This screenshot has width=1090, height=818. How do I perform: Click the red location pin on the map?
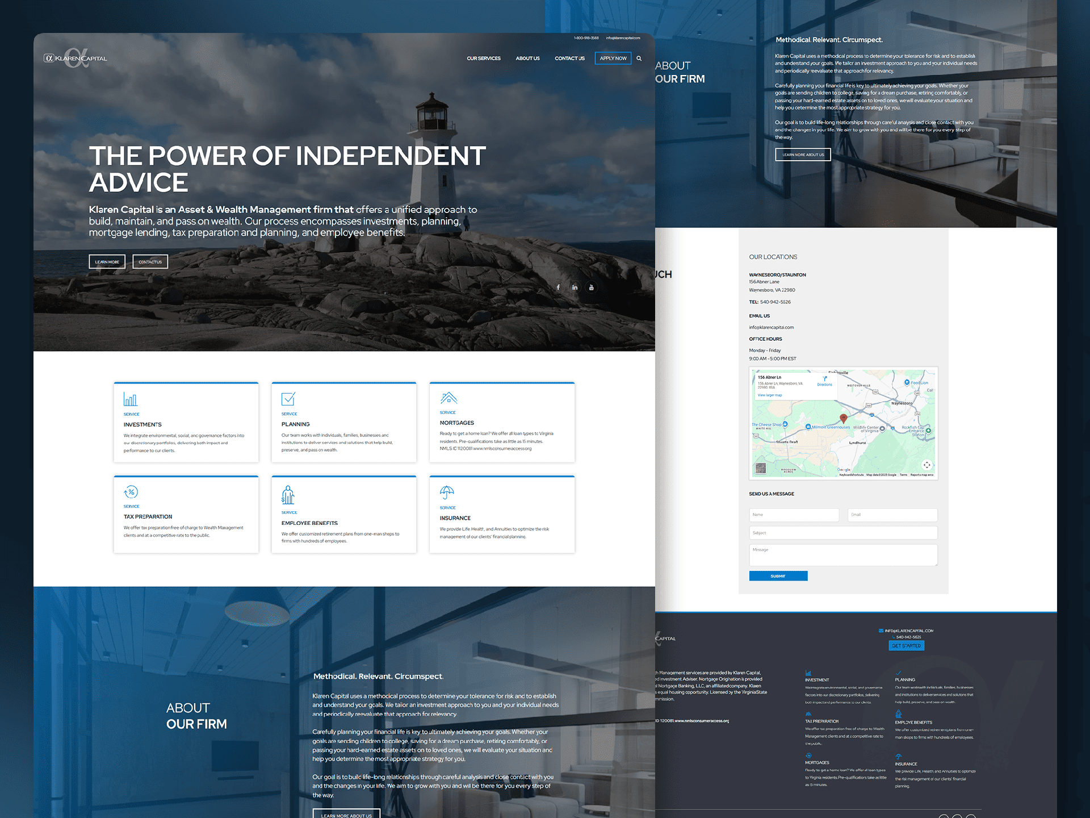843,419
